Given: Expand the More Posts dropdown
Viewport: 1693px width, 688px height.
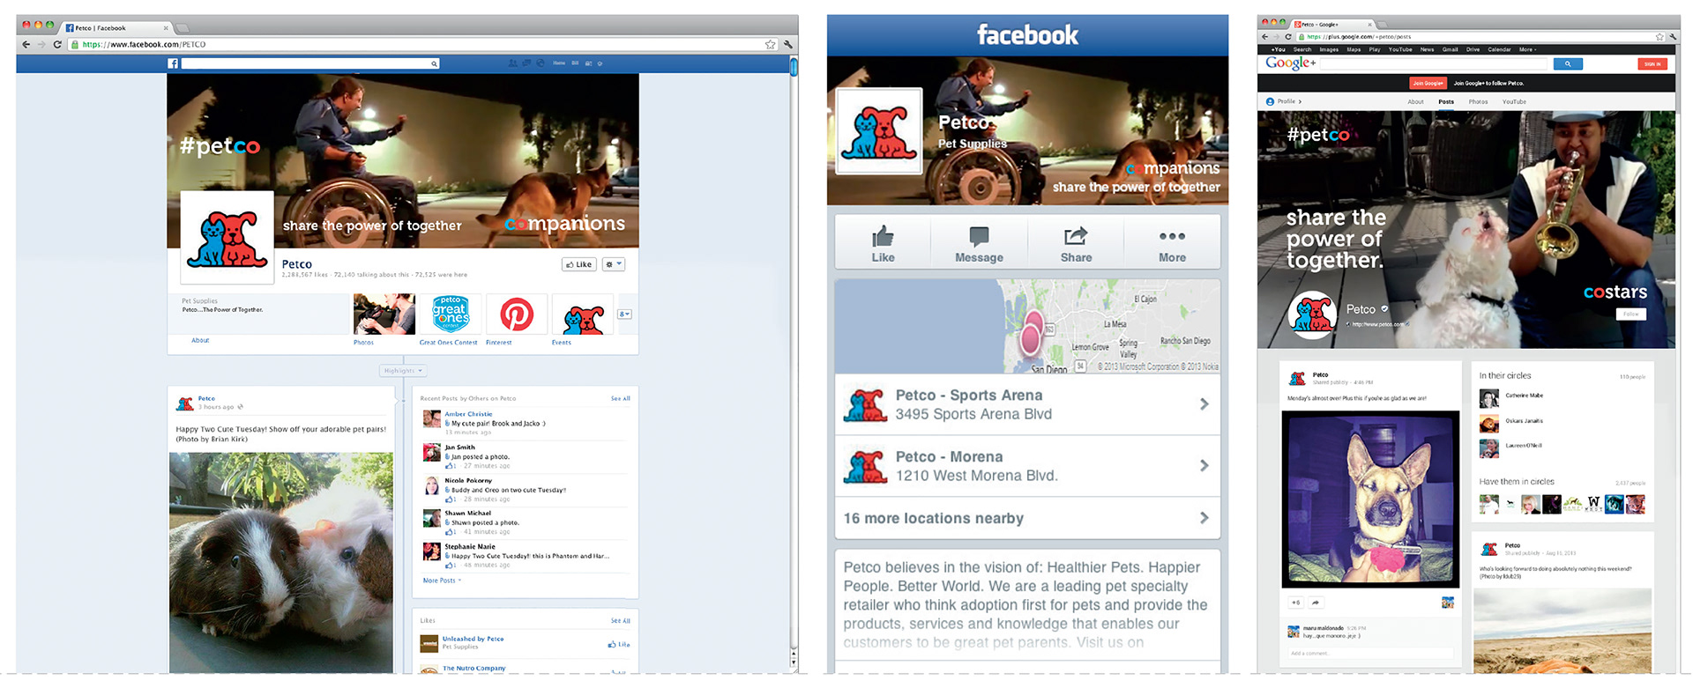Looking at the screenshot, I should [442, 581].
